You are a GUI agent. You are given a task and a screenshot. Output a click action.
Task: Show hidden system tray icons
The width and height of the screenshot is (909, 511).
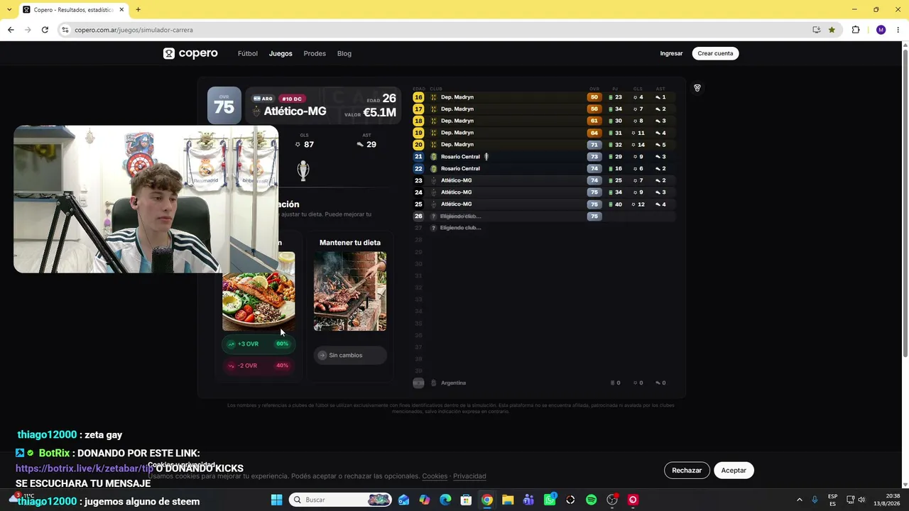(799, 500)
